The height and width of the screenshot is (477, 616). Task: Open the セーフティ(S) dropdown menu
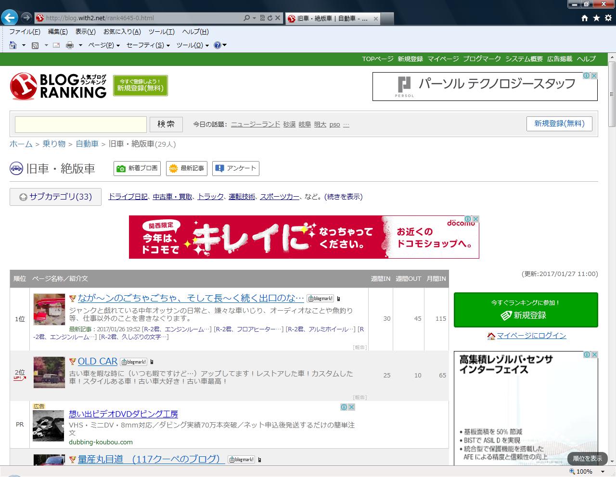point(148,45)
